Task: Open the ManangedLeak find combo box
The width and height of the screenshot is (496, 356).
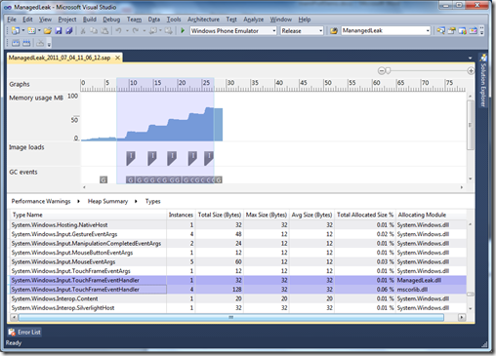Action: (386, 31)
